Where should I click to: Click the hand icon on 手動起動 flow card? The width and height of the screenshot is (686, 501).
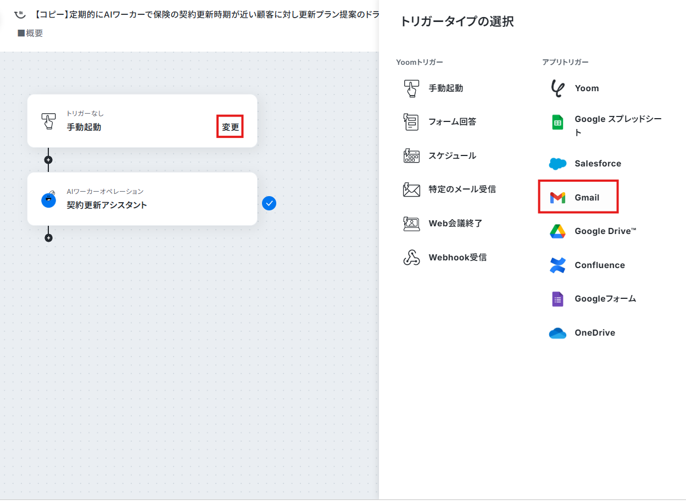click(x=48, y=121)
